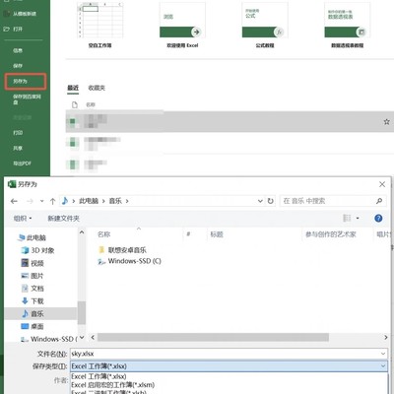The height and width of the screenshot is (394, 394).
Task: Open the 打印 page
Action: pos(18,133)
